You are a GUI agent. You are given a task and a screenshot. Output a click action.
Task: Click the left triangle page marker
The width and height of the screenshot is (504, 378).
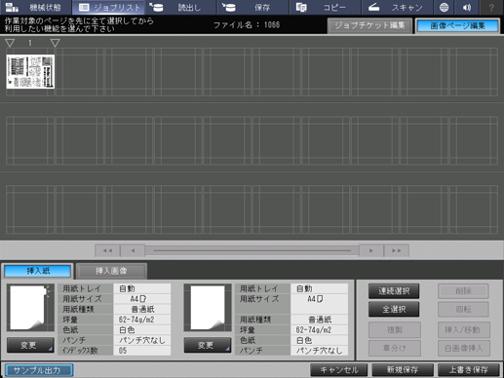pyautogui.click(x=10, y=43)
